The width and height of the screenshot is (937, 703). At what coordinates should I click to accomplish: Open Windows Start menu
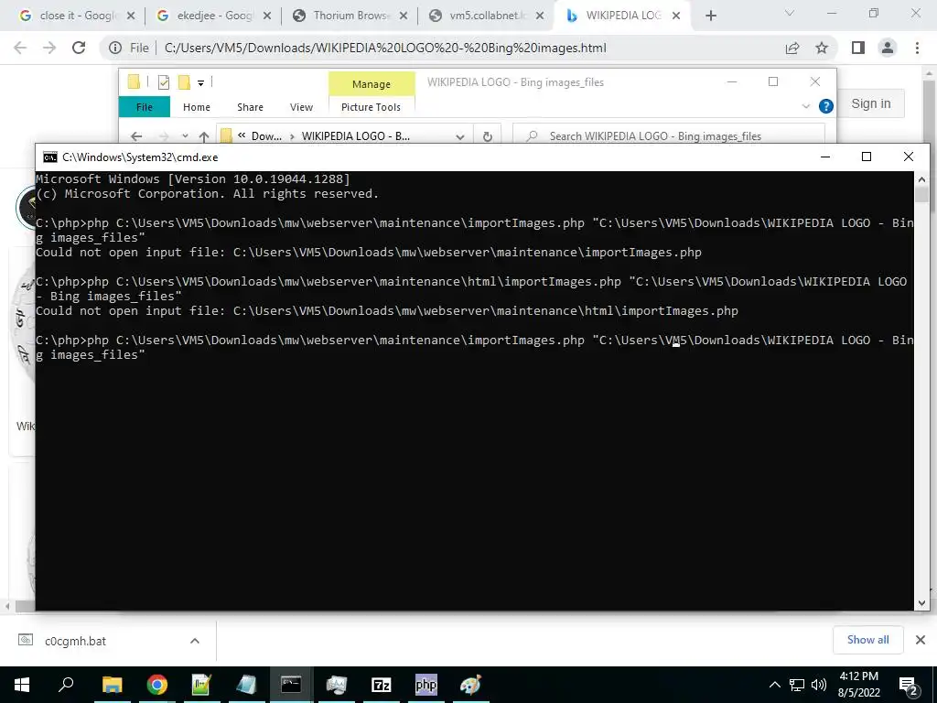click(x=22, y=685)
